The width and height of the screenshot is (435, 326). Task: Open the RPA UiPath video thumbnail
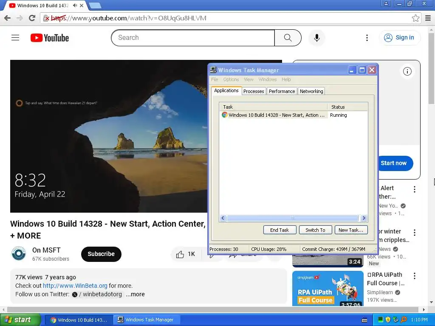328,288
